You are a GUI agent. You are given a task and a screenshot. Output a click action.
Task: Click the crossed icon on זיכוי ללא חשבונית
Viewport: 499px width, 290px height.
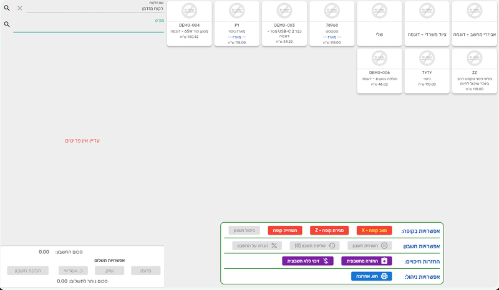pyautogui.click(x=326, y=261)
